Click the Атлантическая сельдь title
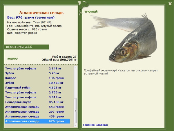Viewport: 174px width, 131px height. click(x=41, y=13)
